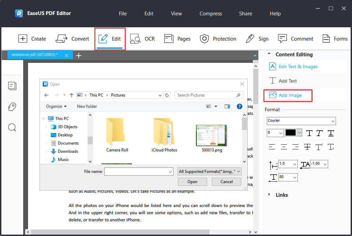The width and height of the screenshot is (352, 236).
Task: Align text left
Action: (272, 147)
